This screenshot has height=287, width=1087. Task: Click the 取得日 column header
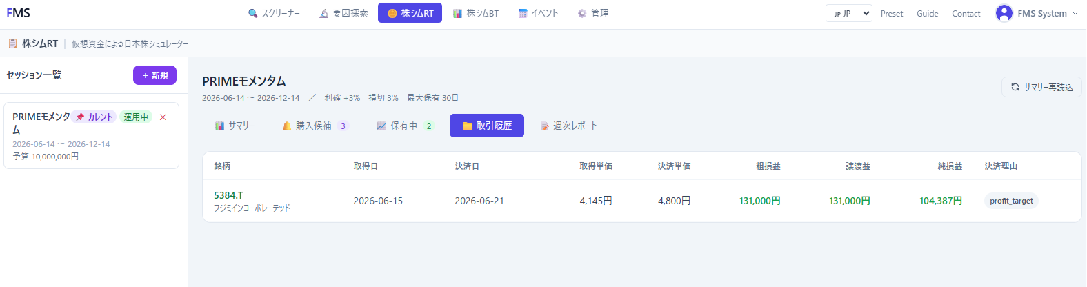[x=366, y=166]
